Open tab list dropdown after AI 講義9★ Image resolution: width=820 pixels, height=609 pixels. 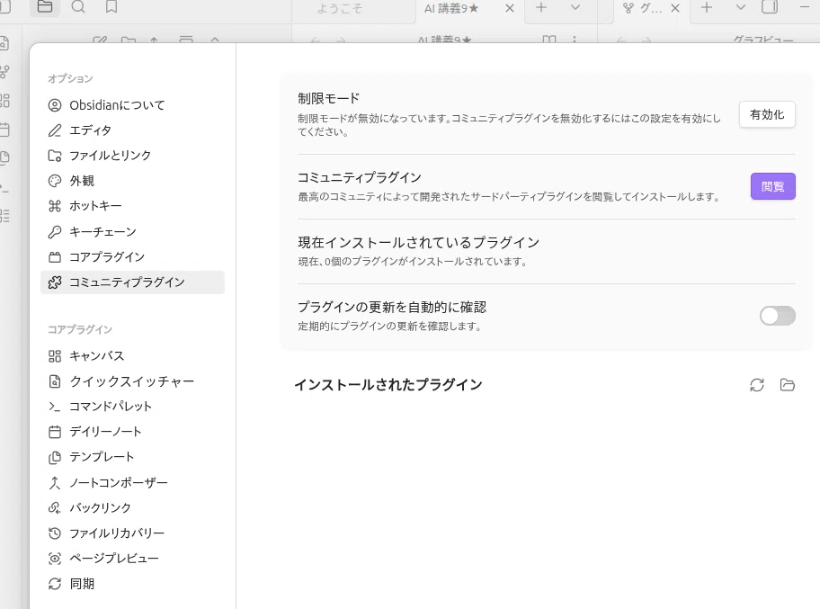click(575, 7)
